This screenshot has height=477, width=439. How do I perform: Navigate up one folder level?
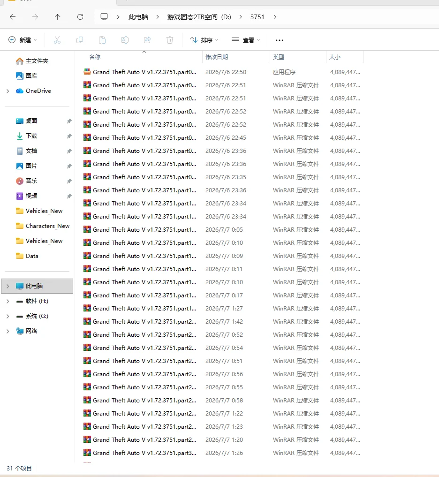(58, 17)
